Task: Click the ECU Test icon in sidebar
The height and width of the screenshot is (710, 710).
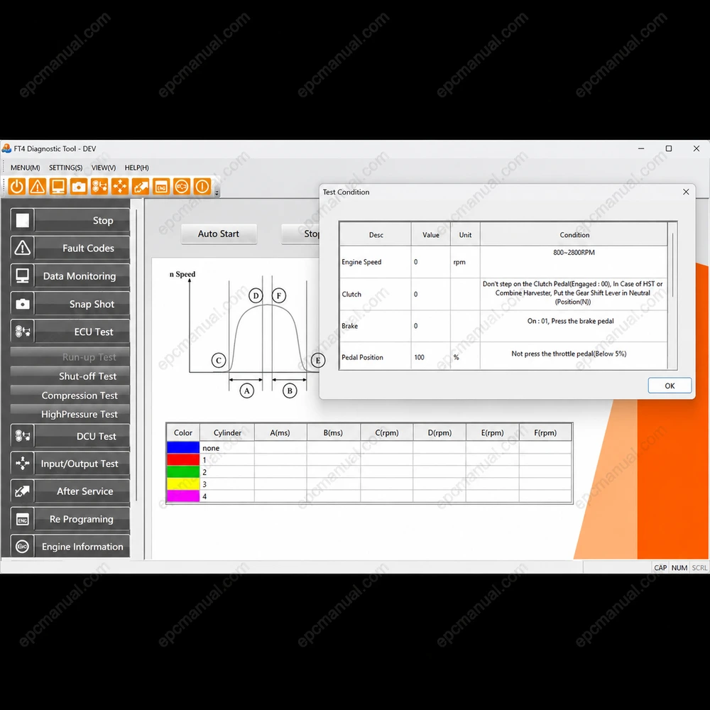Action: coord(22,332)
